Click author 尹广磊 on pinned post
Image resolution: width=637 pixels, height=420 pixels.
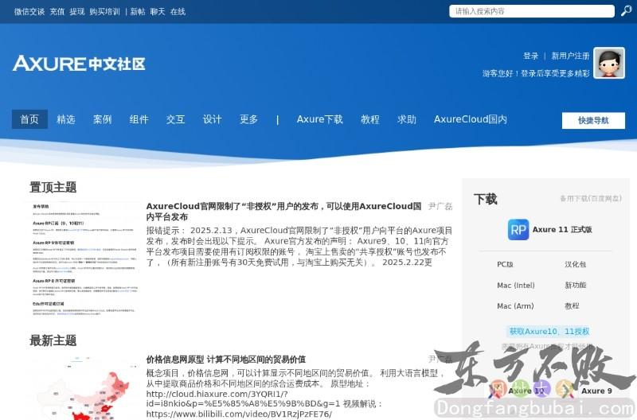(440, 207)
